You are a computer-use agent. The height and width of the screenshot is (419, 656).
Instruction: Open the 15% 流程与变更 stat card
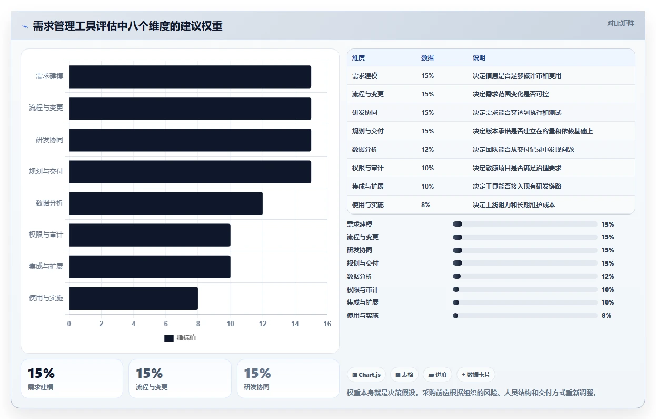180,379
